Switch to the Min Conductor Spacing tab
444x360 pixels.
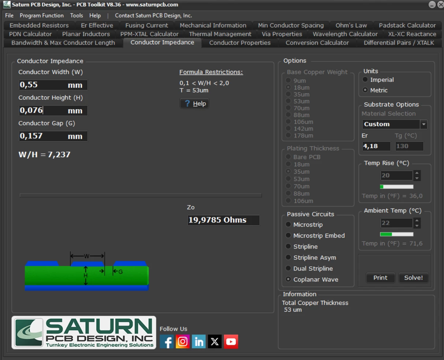tap(291, 25)
